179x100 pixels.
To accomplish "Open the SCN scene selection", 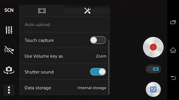I will coord(9,10).
